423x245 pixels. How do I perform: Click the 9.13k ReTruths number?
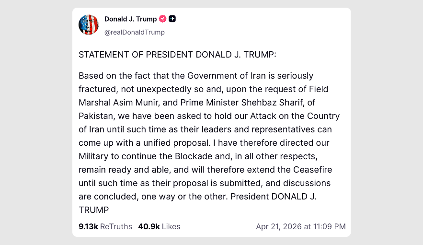coord(88,226)
